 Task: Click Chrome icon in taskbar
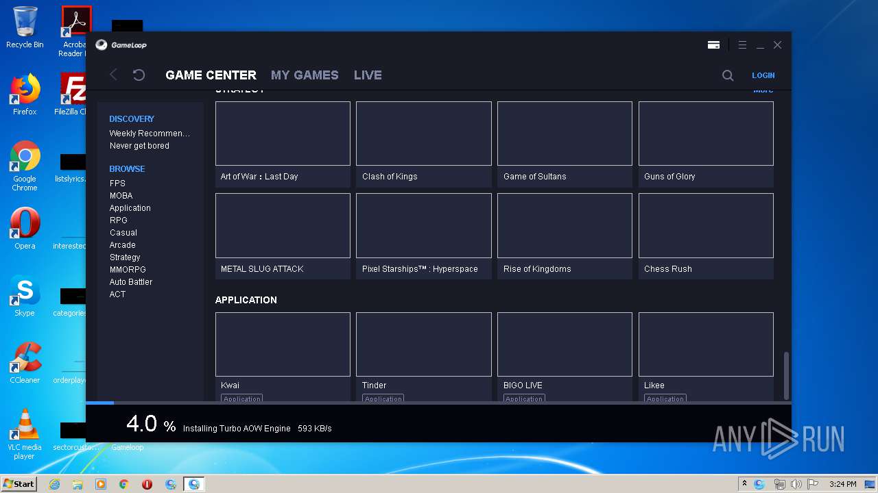124,484
